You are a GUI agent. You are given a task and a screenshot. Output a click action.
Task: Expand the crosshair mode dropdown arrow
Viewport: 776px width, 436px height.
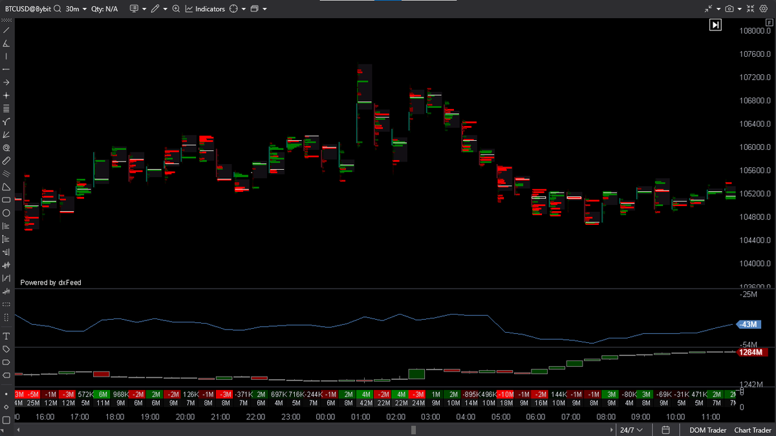tap(243, 10)
